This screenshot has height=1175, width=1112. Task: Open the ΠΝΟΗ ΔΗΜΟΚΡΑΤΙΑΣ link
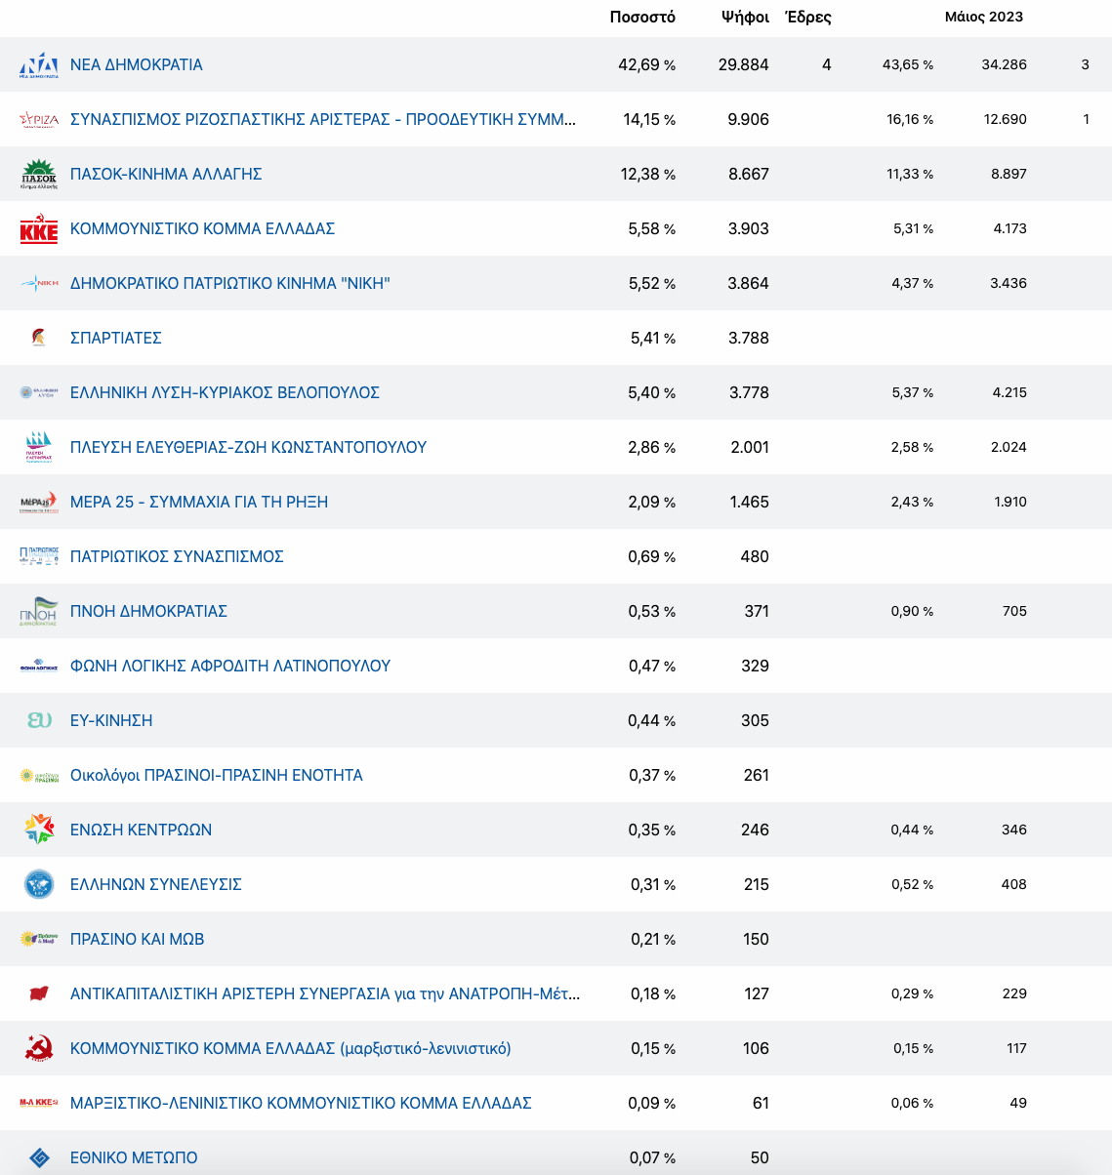tap(148, 611)
